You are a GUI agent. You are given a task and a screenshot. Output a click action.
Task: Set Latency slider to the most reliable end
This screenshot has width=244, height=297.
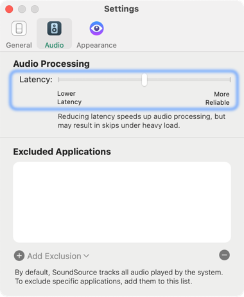tap(230, 80)
